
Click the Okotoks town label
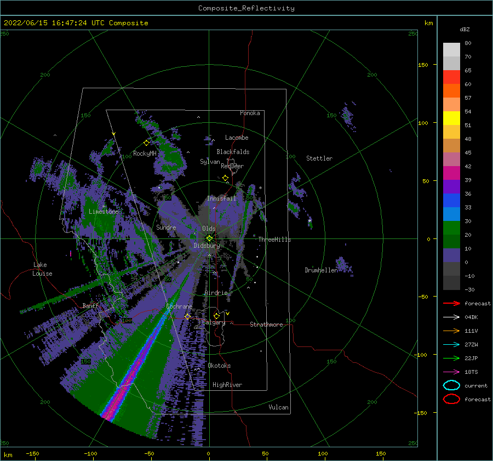point(220,366)
